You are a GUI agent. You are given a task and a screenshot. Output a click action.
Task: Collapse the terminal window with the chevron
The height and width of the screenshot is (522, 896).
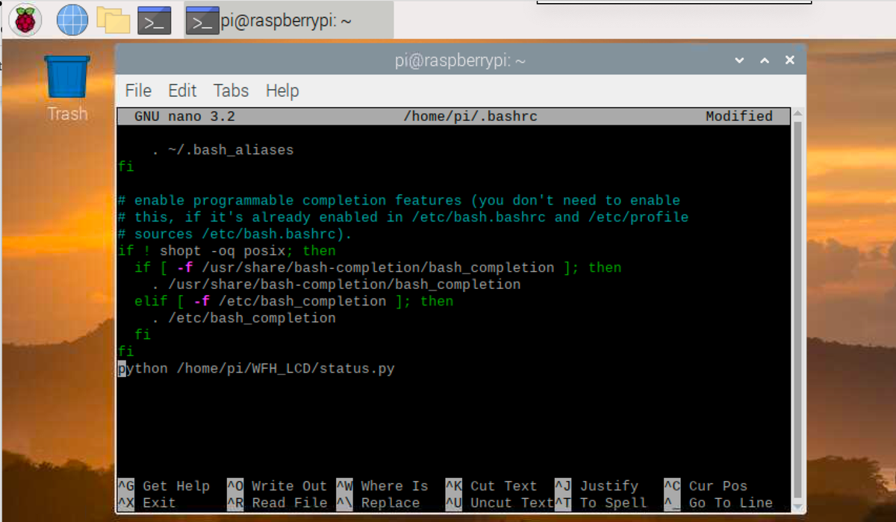[738, 60]
